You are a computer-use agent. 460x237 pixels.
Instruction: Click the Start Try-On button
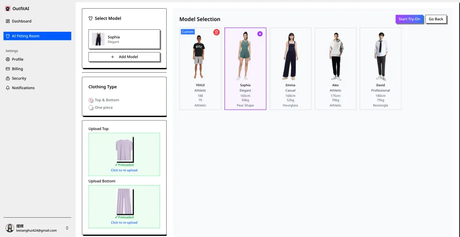(409, 19)
